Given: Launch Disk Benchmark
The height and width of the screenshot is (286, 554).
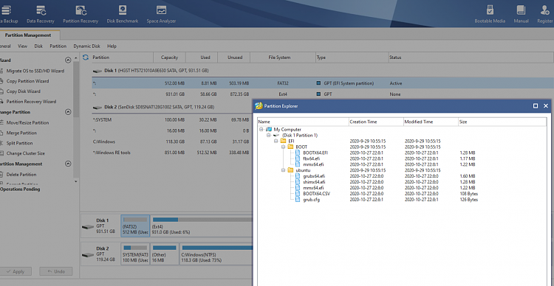Looking at the screenshot, I should [122, 14].
